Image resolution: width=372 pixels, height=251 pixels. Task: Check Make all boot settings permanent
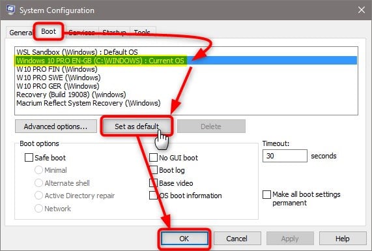tap(266, 194)
